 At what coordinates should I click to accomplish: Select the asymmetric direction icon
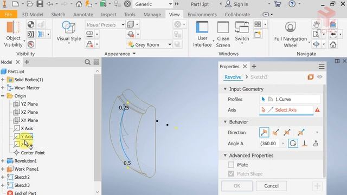(301, 132)
